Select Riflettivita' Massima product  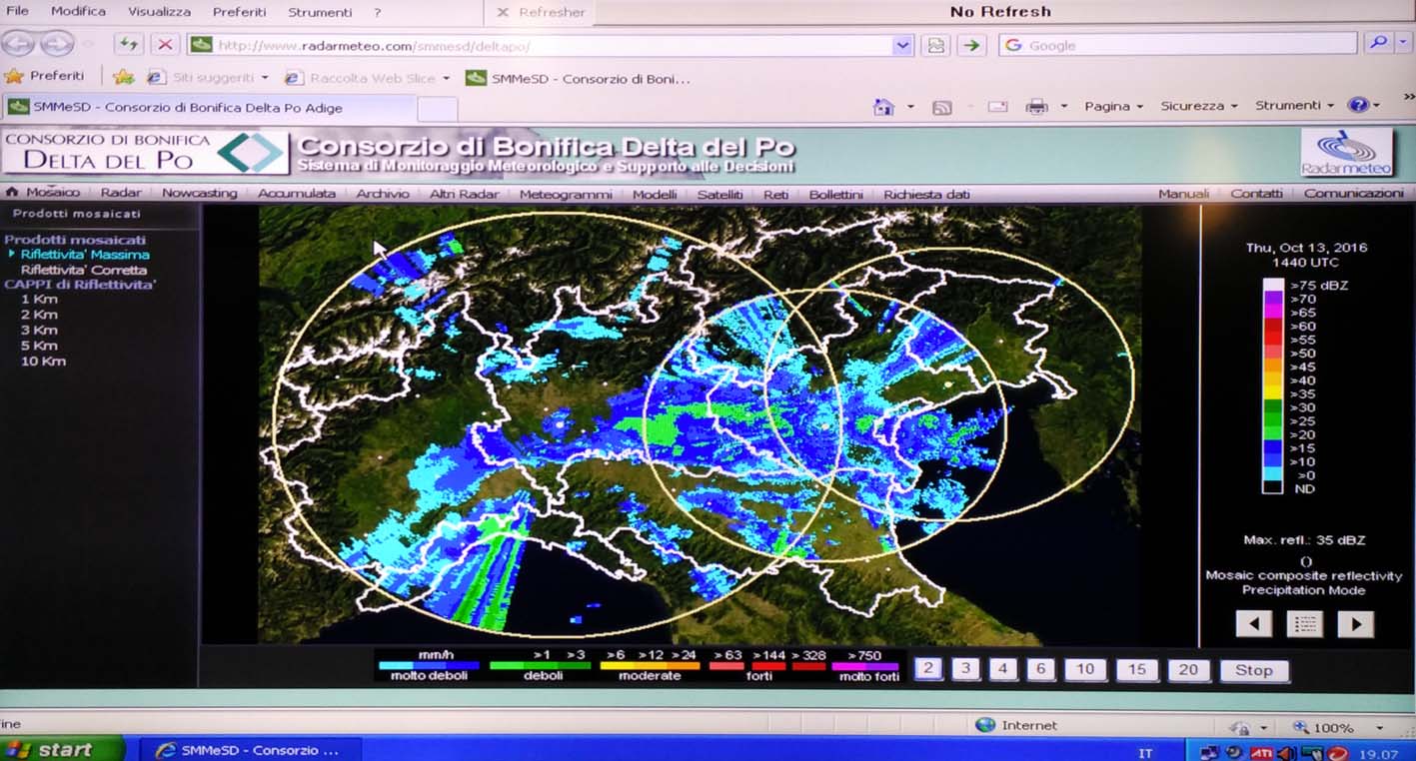pos(85,255)
